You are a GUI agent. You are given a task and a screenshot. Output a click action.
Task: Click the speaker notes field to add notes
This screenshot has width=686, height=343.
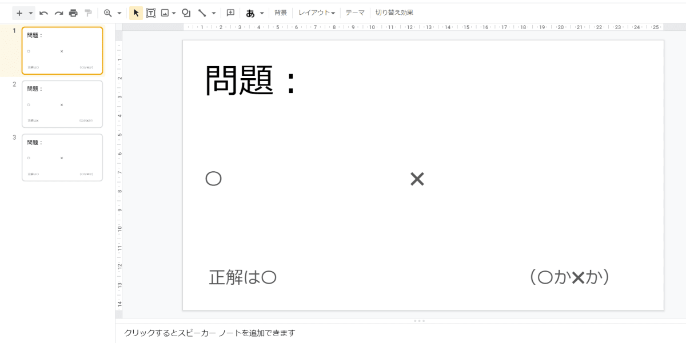tap(400, 333)
